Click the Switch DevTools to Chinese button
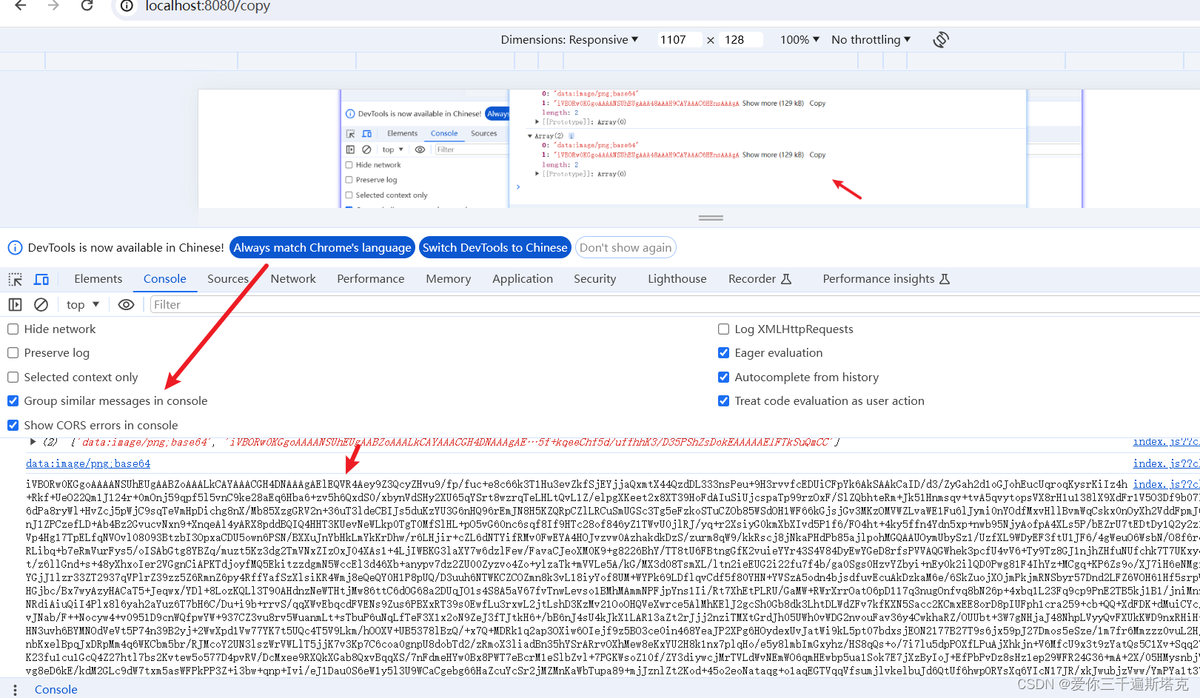 [x=495, y=247]
